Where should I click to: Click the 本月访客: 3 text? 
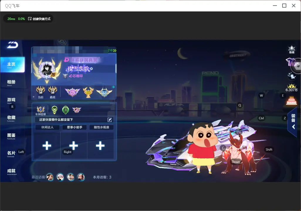(102, 177)
